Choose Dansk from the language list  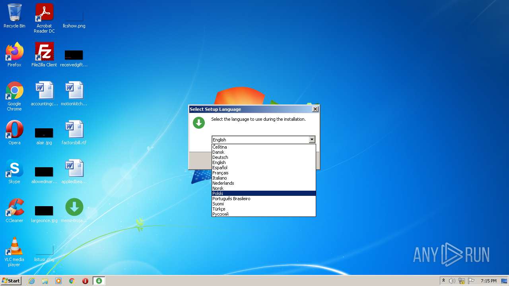(x=264, y=152)
